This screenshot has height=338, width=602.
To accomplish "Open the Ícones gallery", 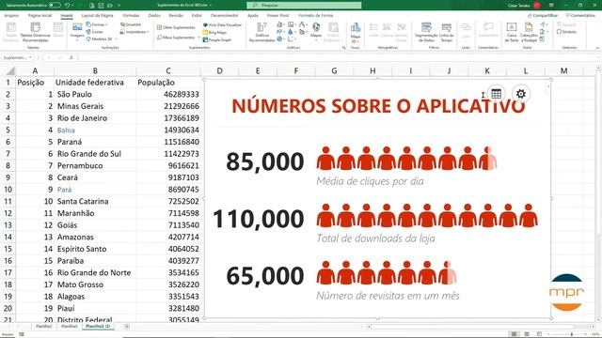I will click(95, 32).
